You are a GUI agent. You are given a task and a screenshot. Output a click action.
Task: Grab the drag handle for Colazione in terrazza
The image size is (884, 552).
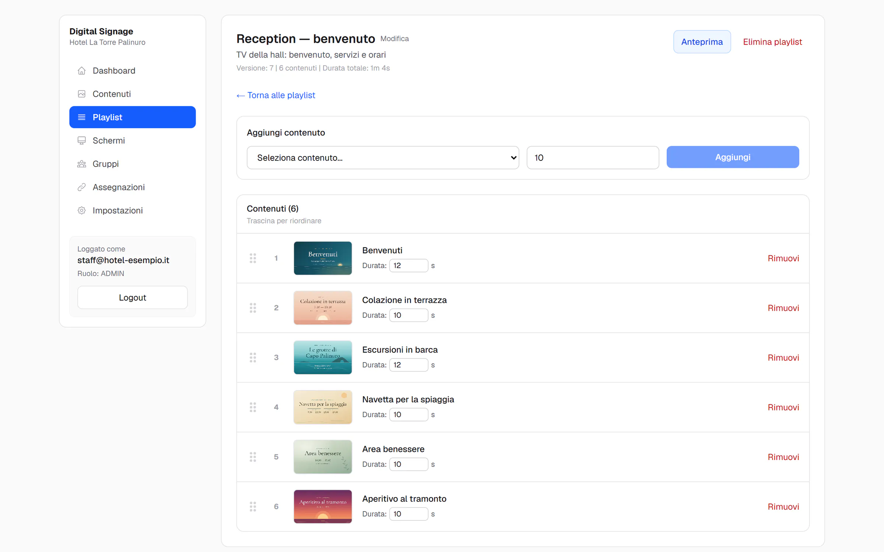[x=253, y=308]
